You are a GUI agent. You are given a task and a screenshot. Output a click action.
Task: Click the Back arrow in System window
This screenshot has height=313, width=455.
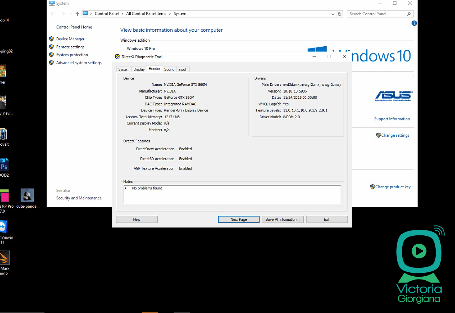(53, 14)
